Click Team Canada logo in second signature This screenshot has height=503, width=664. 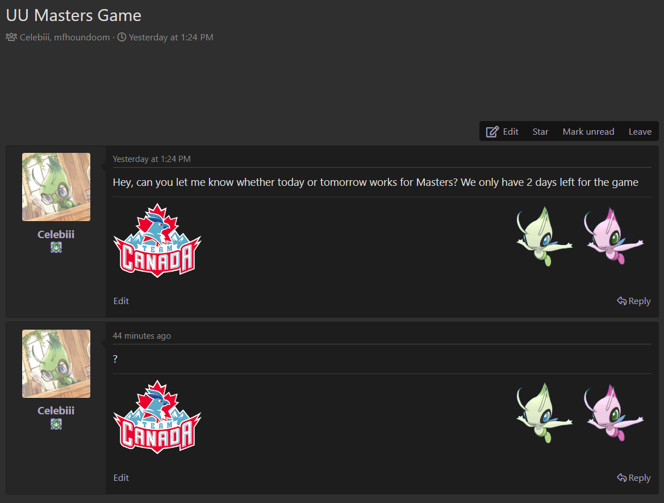coord(157,417)
